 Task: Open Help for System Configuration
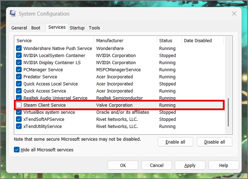pyautogui.click(x=223, y=165)
